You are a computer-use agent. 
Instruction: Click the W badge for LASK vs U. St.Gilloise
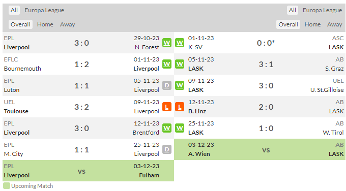tap(180, 85)
